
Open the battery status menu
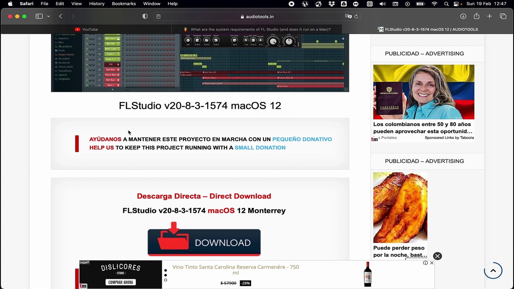click(x=420, y=4)
